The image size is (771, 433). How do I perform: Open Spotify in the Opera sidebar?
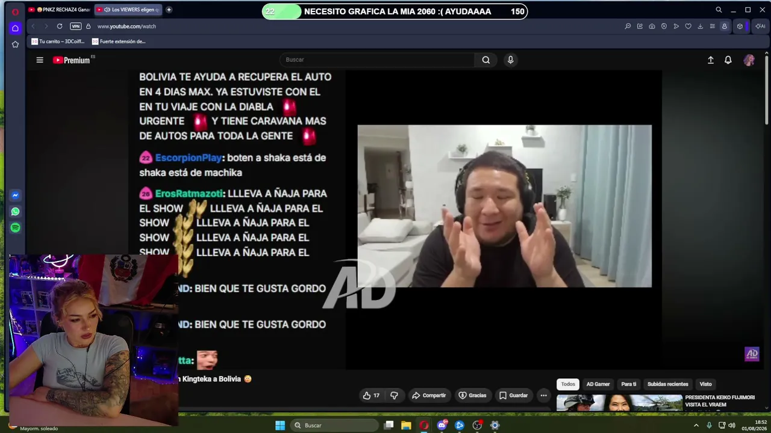pos(15,228)
